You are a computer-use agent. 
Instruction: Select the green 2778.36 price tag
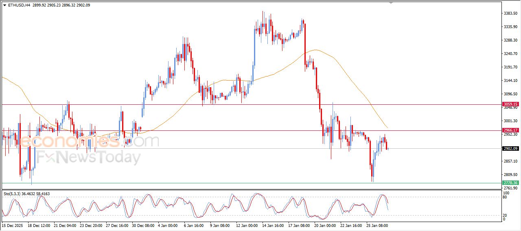pyautogui.click(x=510, y=183)
